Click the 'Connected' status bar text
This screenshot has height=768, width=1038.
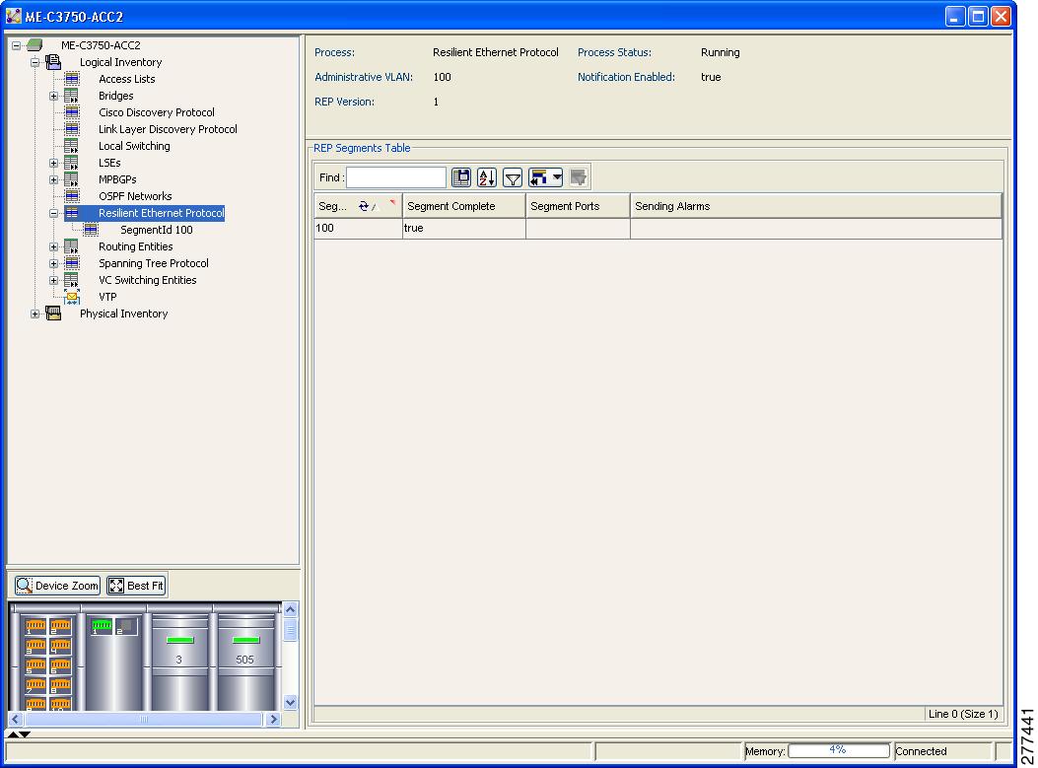pos(921,751)
